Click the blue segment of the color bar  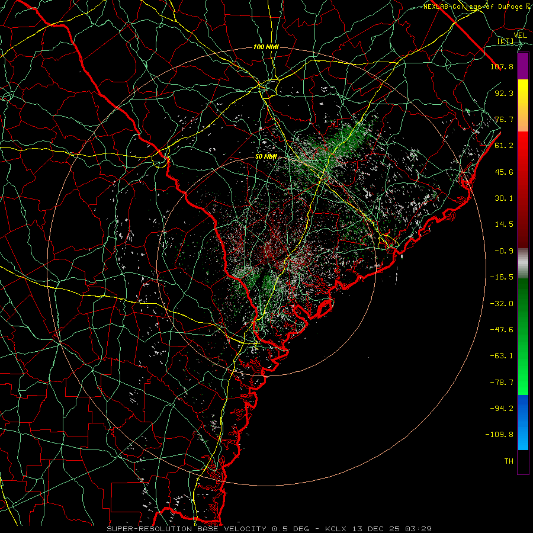point(523,422)
